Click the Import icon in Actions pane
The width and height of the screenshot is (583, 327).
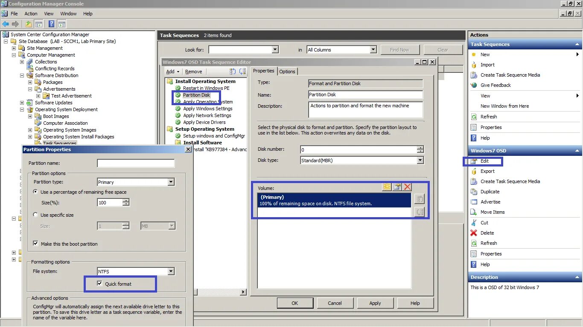tap(474, 65)
